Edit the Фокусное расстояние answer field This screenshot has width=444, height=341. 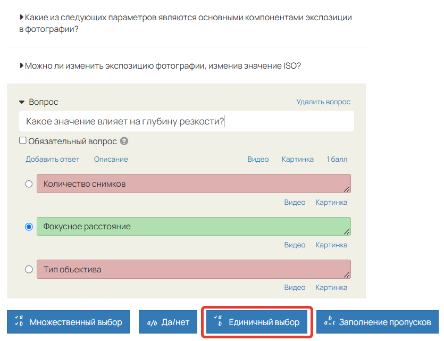pos(194,226)
